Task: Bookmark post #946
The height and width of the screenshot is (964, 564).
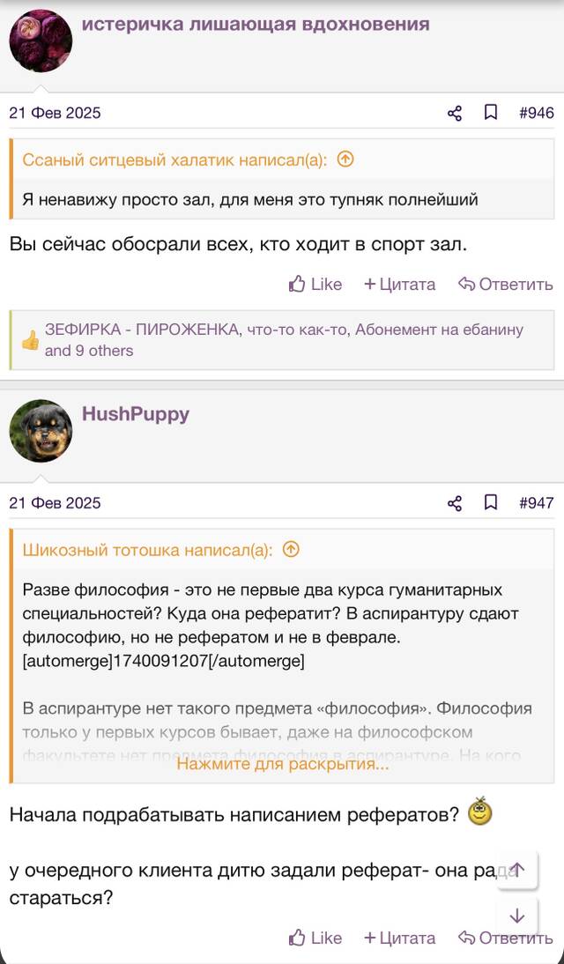Action: (491, 113)
